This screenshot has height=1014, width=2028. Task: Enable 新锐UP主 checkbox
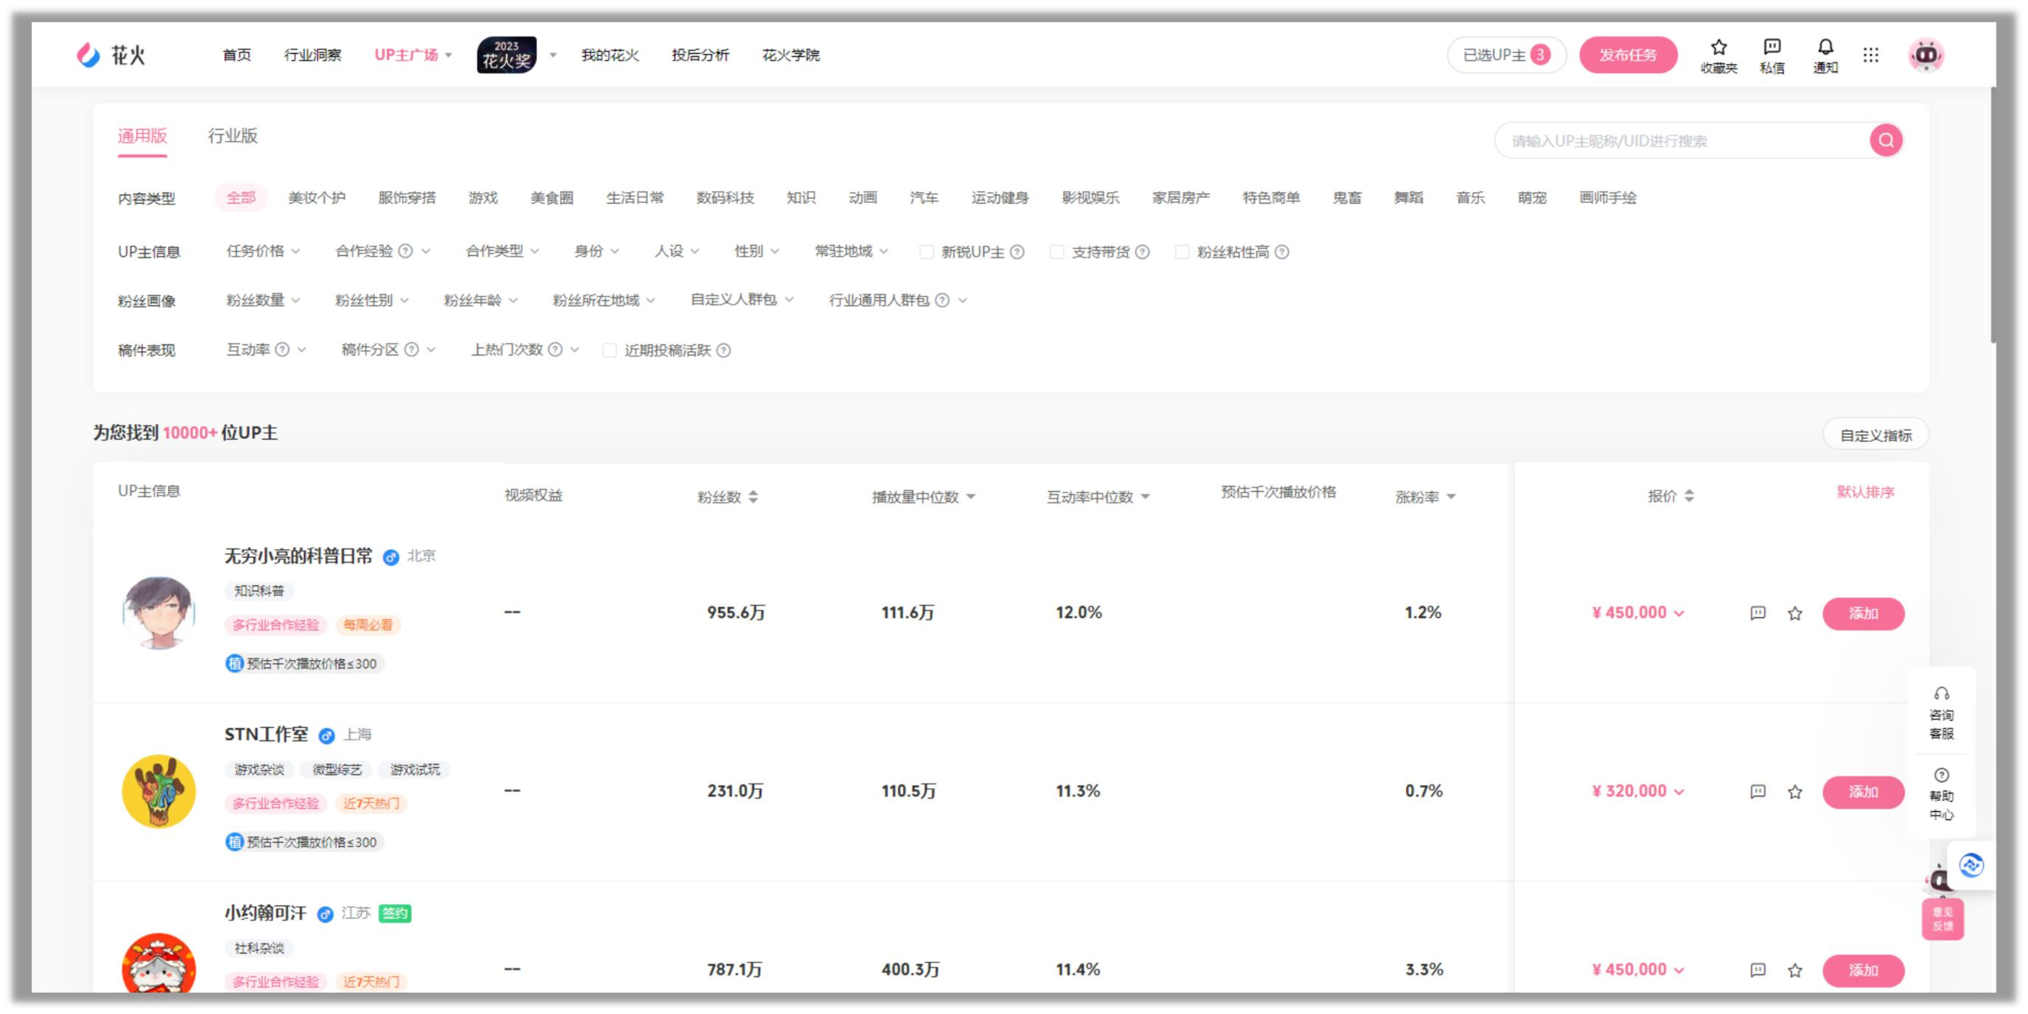[925, 252]
